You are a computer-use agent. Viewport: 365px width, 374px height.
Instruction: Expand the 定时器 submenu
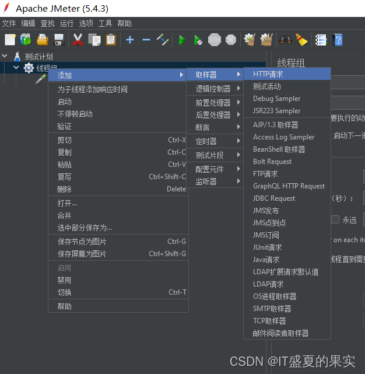coord(215,141)
